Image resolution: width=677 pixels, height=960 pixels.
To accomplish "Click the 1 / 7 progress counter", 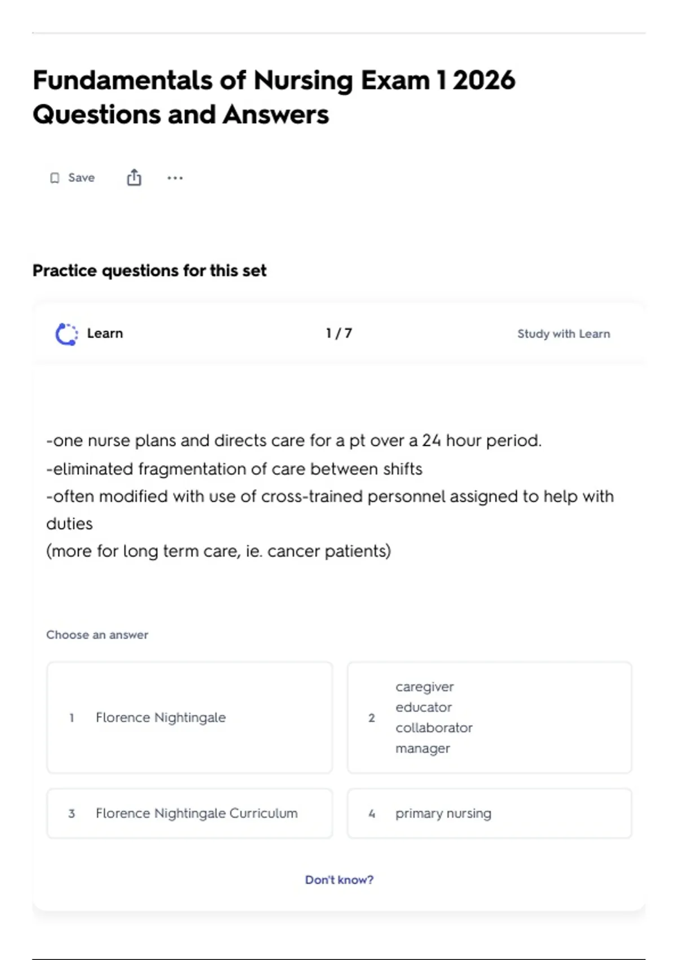I will pyautogui.click(x=339, y=333).
